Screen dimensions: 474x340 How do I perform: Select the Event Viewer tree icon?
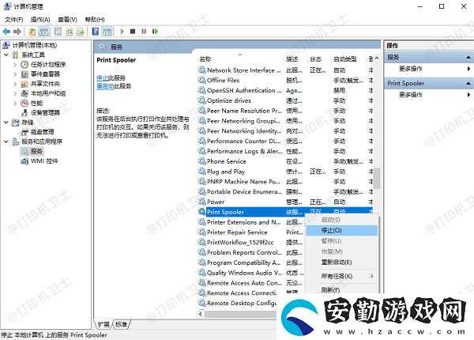click(x=24, y=74)
